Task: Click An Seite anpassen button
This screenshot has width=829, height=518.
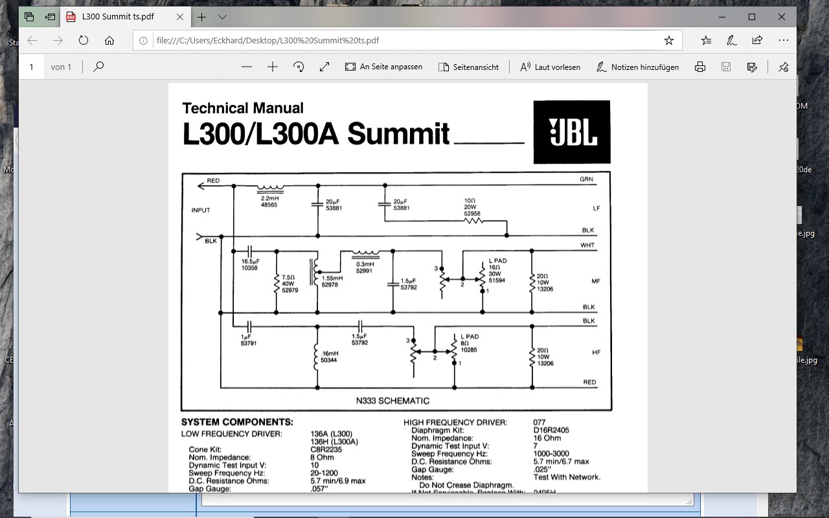Action: pyautogui.click(x=383, y=67)
